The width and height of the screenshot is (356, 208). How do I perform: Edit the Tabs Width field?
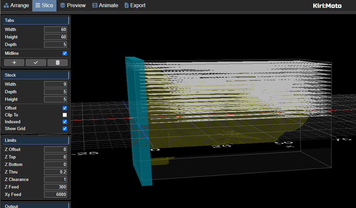[x=55, y=29]
